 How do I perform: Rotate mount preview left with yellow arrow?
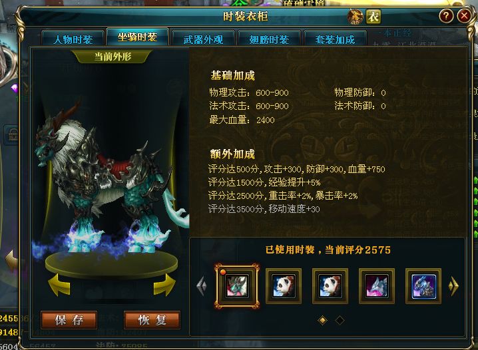pos(59,285)
